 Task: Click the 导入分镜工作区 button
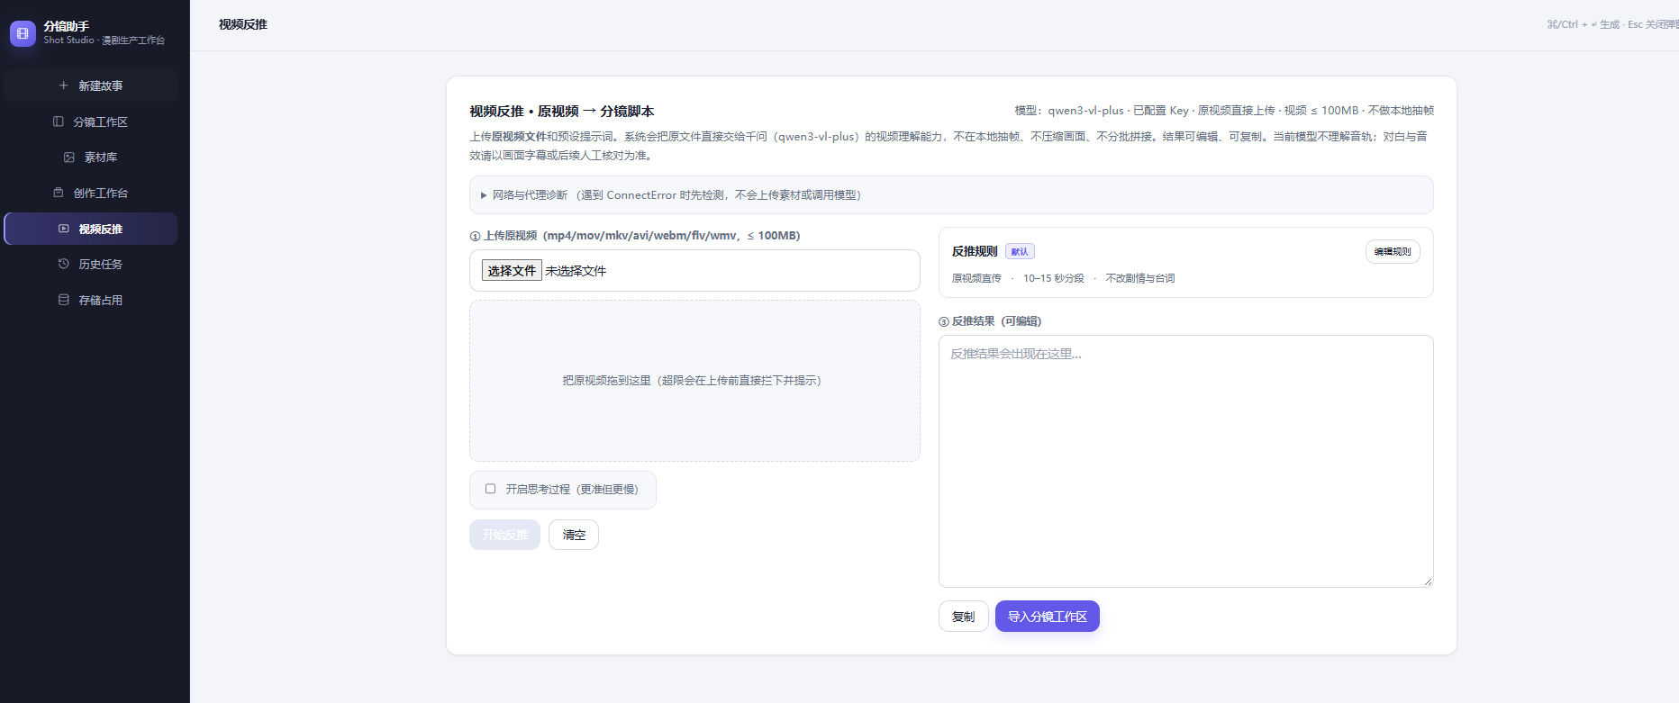point(1047,617)
